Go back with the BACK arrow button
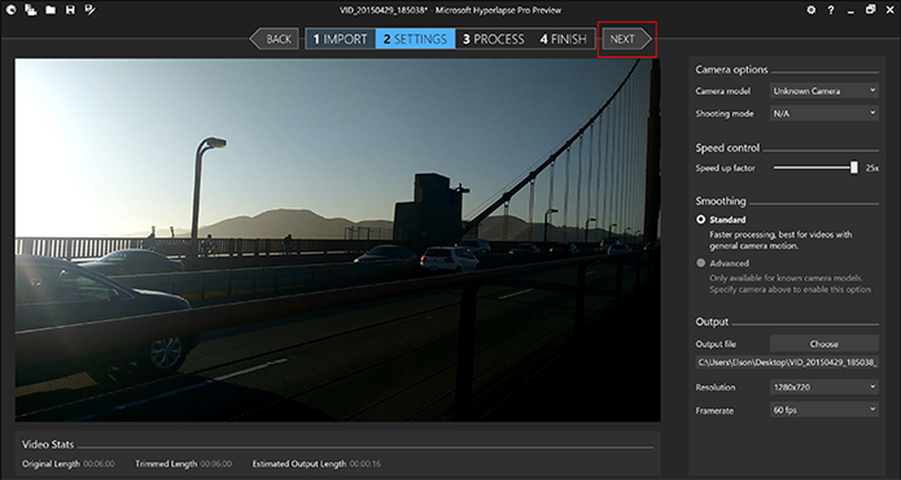Viewport: 901px width, 480px height. coord(275,39)
